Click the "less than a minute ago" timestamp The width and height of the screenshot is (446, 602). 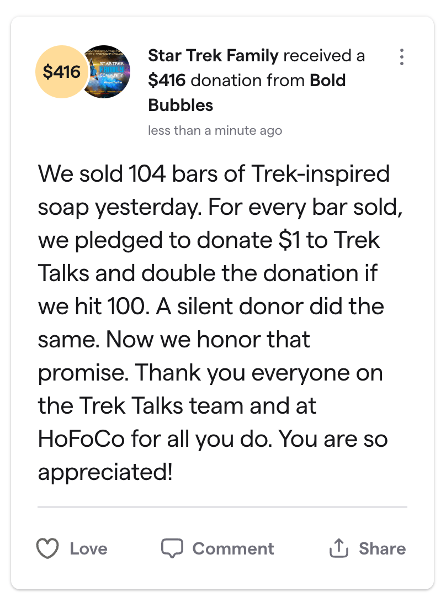pos(215,131)
